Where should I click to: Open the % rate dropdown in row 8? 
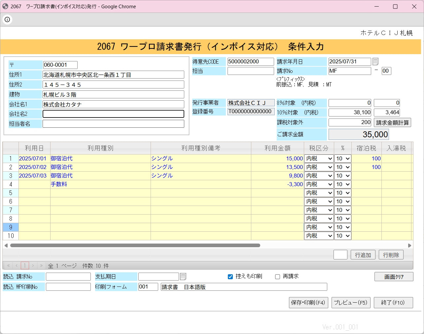[343, 218]
